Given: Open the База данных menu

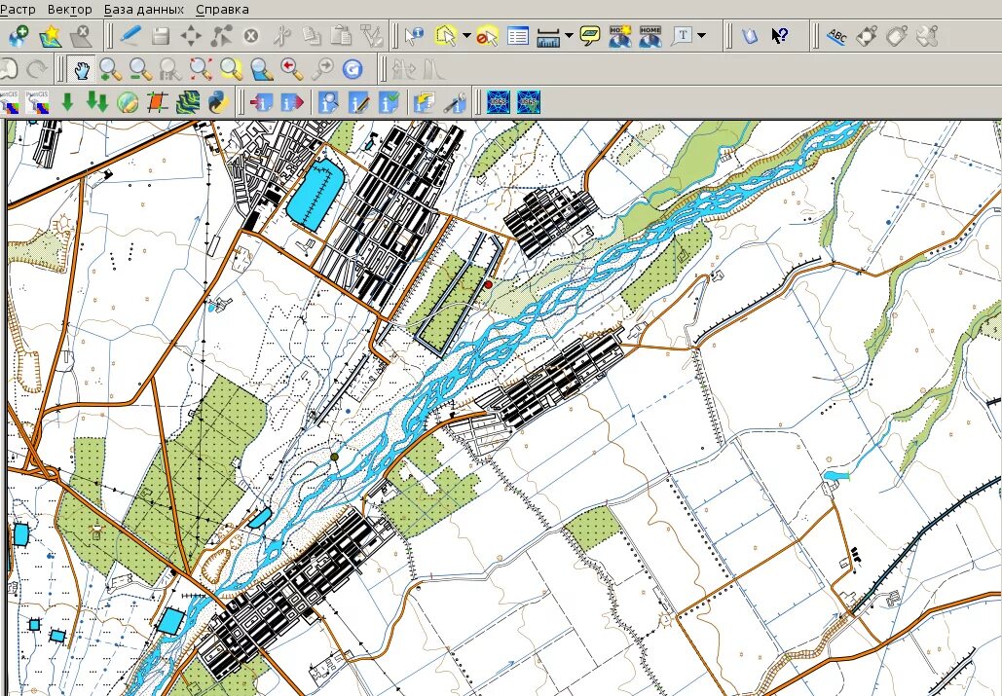Looking at the screenshot, I should tap(144, 10).
